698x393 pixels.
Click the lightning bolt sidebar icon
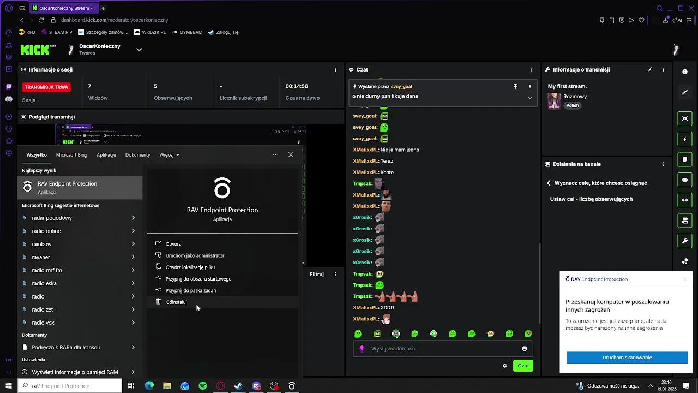point(685,139)
